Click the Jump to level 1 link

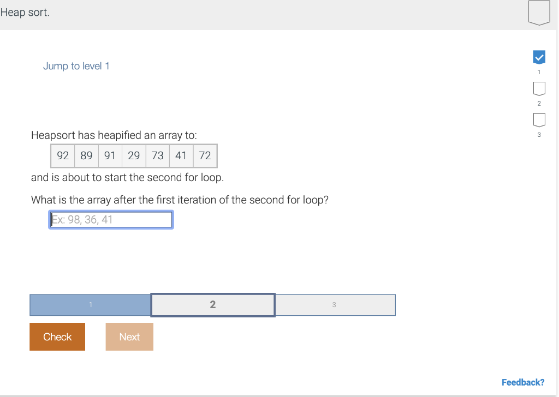point(76,66)
